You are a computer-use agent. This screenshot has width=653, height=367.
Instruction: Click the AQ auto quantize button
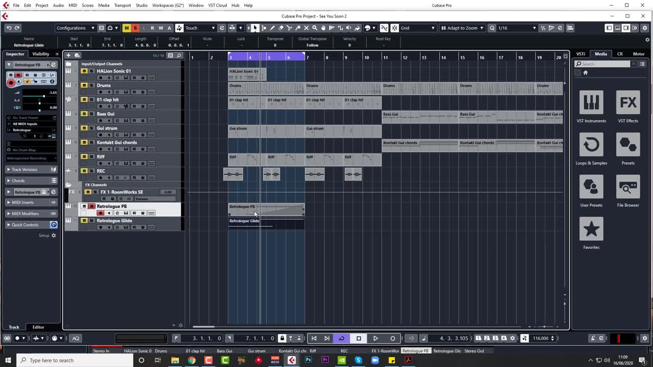point(76,338)
